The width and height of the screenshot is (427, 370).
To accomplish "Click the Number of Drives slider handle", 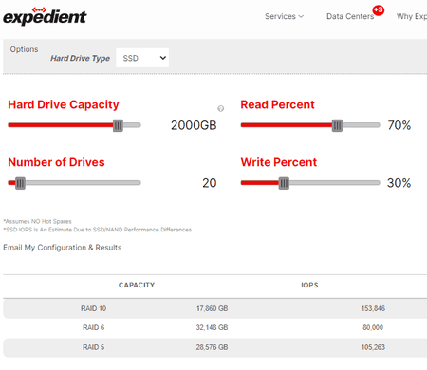I will pyautogui.click(x=20, y=183).
